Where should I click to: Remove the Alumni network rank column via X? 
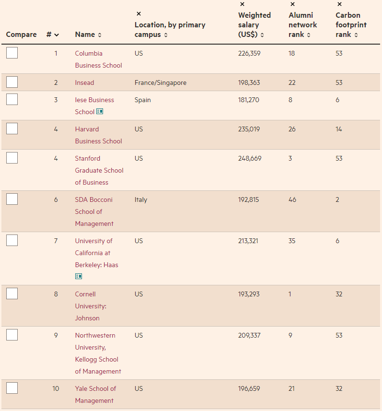(x=293, y=4)
